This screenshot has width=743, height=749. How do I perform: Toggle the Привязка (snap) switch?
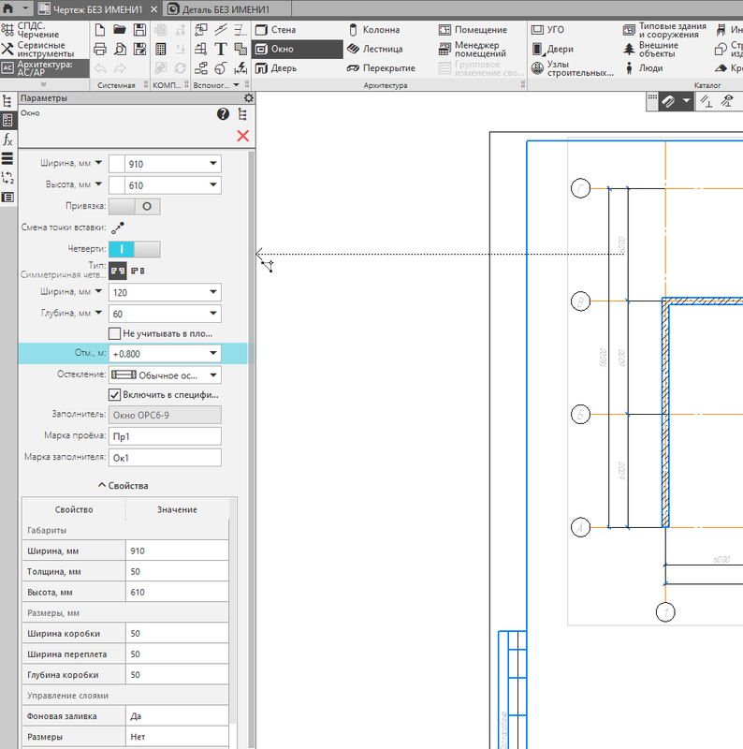(x=135, y=206)
